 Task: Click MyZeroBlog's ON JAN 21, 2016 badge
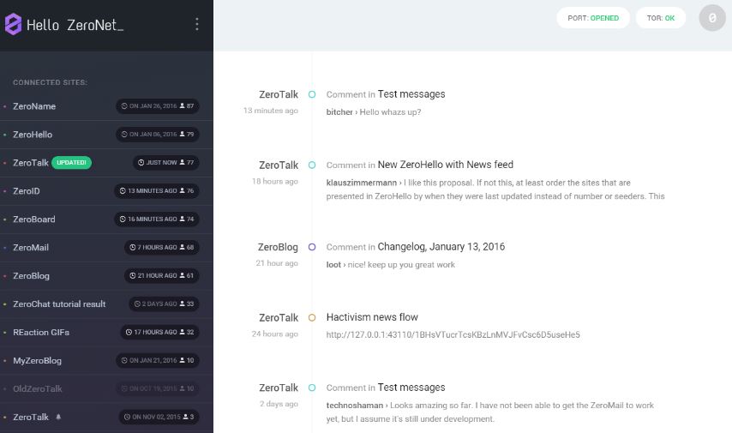[x=158, y=361]
